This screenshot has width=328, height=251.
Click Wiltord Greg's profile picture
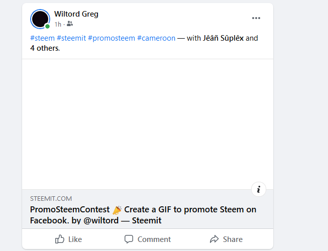click(x=40, y=19)
